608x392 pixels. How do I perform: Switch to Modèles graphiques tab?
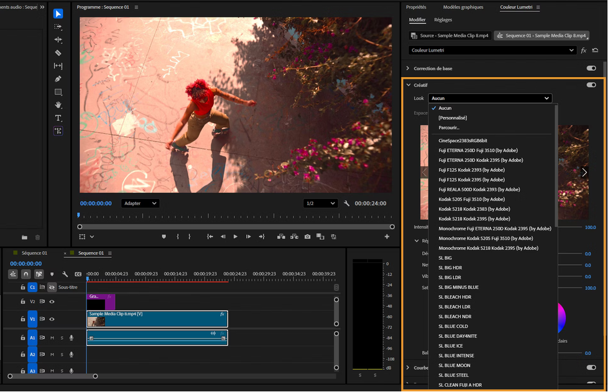point(463,7)
